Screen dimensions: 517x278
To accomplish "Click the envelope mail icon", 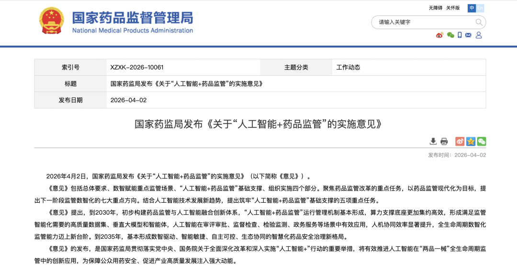I will pyautogui.click(x=468, y=35).
